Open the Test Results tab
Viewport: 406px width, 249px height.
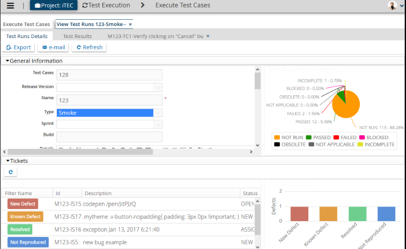pyautogui.click(x=78, y=36)
